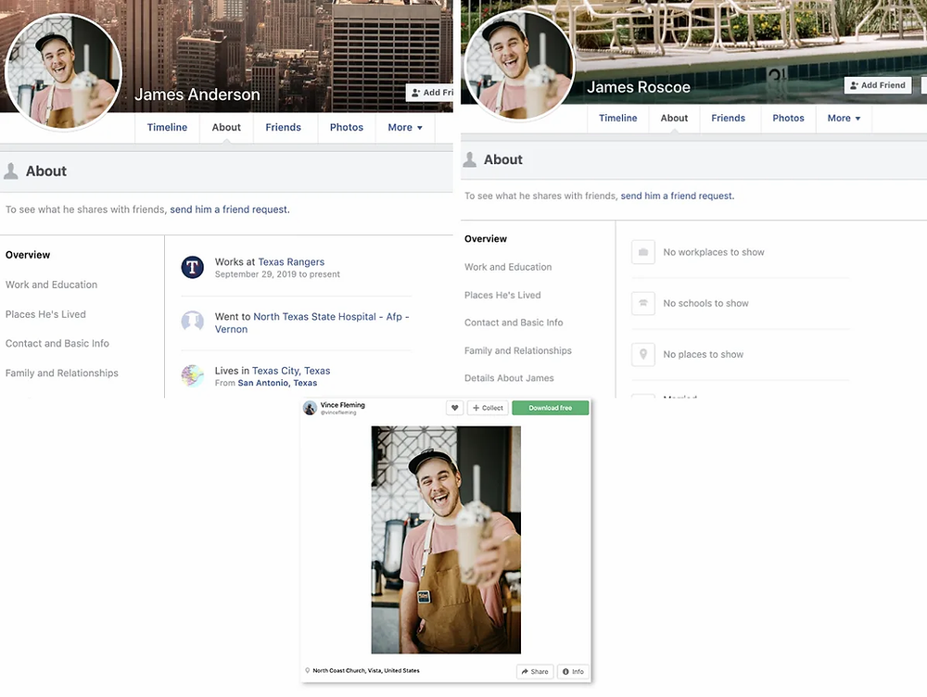Click the briefcase icon beside No workplaces
927x697 pixels.
[x=643, y=252]
